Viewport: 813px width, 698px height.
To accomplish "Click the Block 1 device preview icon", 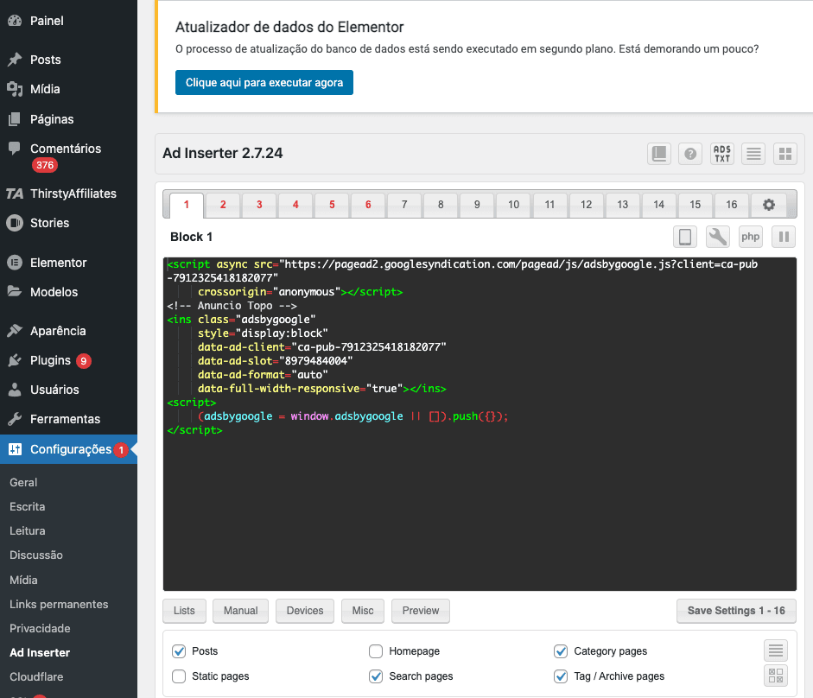I will tap(685, 237).
